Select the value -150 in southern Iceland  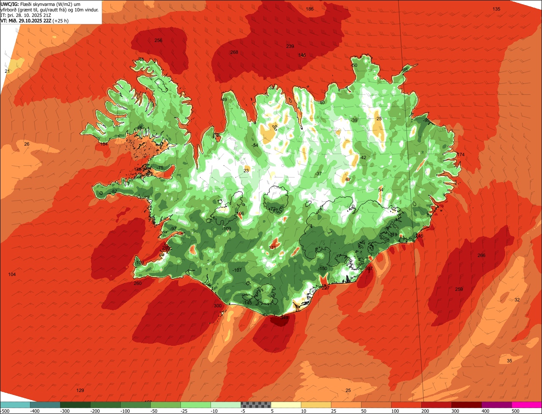323,269
